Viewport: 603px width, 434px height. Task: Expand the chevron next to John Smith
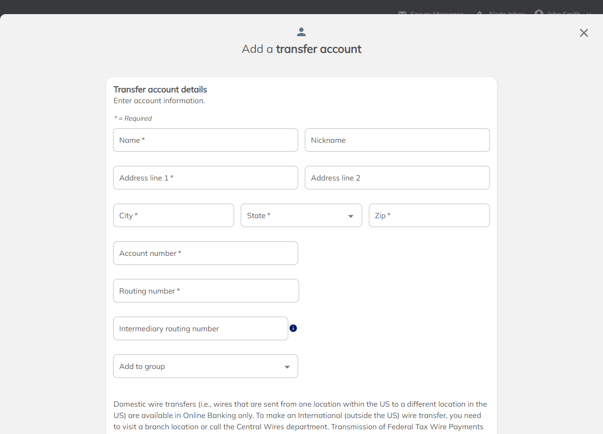[589, 14]
